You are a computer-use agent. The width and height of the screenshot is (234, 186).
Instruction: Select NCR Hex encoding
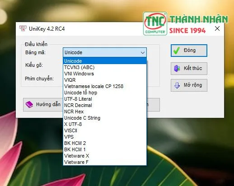tap(105, 112)
